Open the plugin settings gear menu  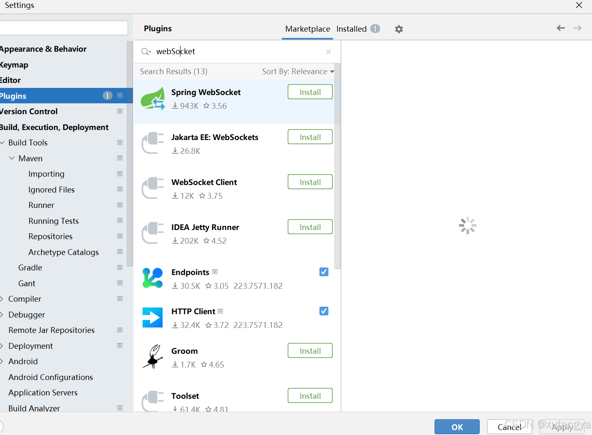point(399,29)
